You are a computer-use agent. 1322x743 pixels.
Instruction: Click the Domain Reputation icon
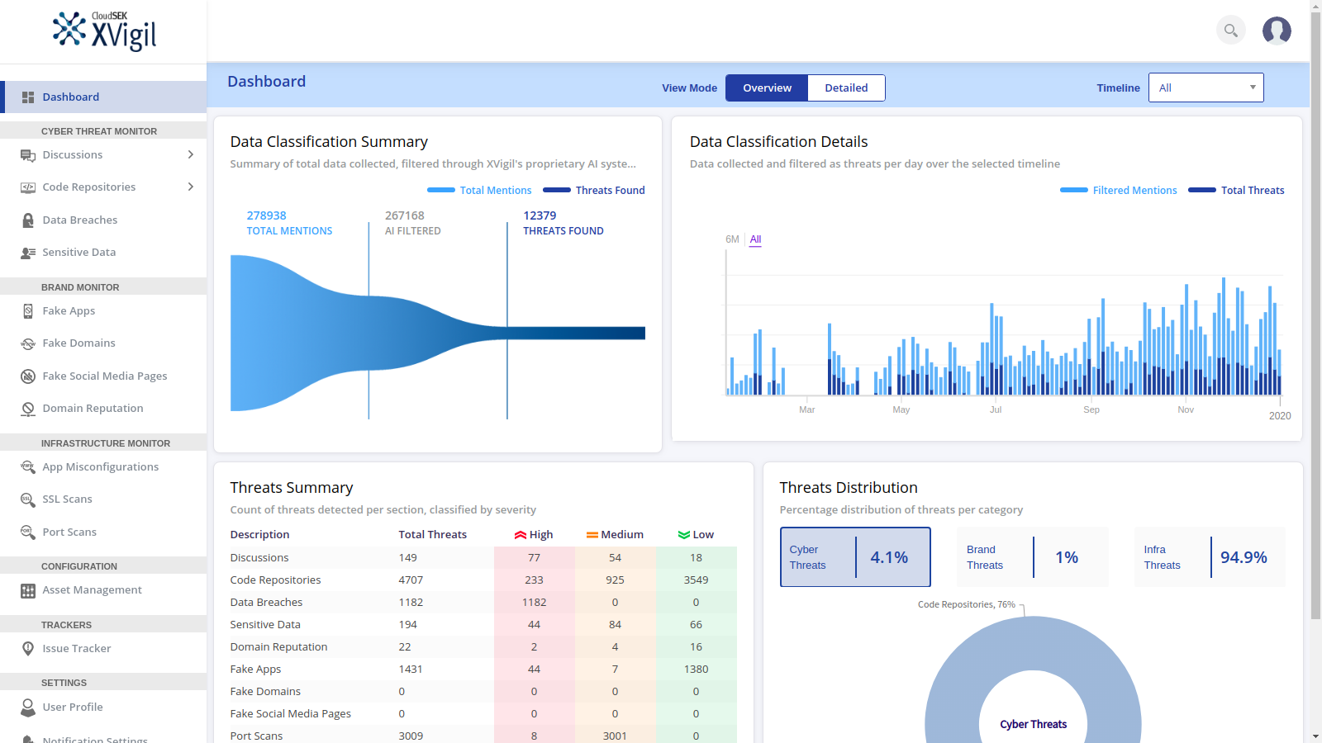tap(28, 409)
